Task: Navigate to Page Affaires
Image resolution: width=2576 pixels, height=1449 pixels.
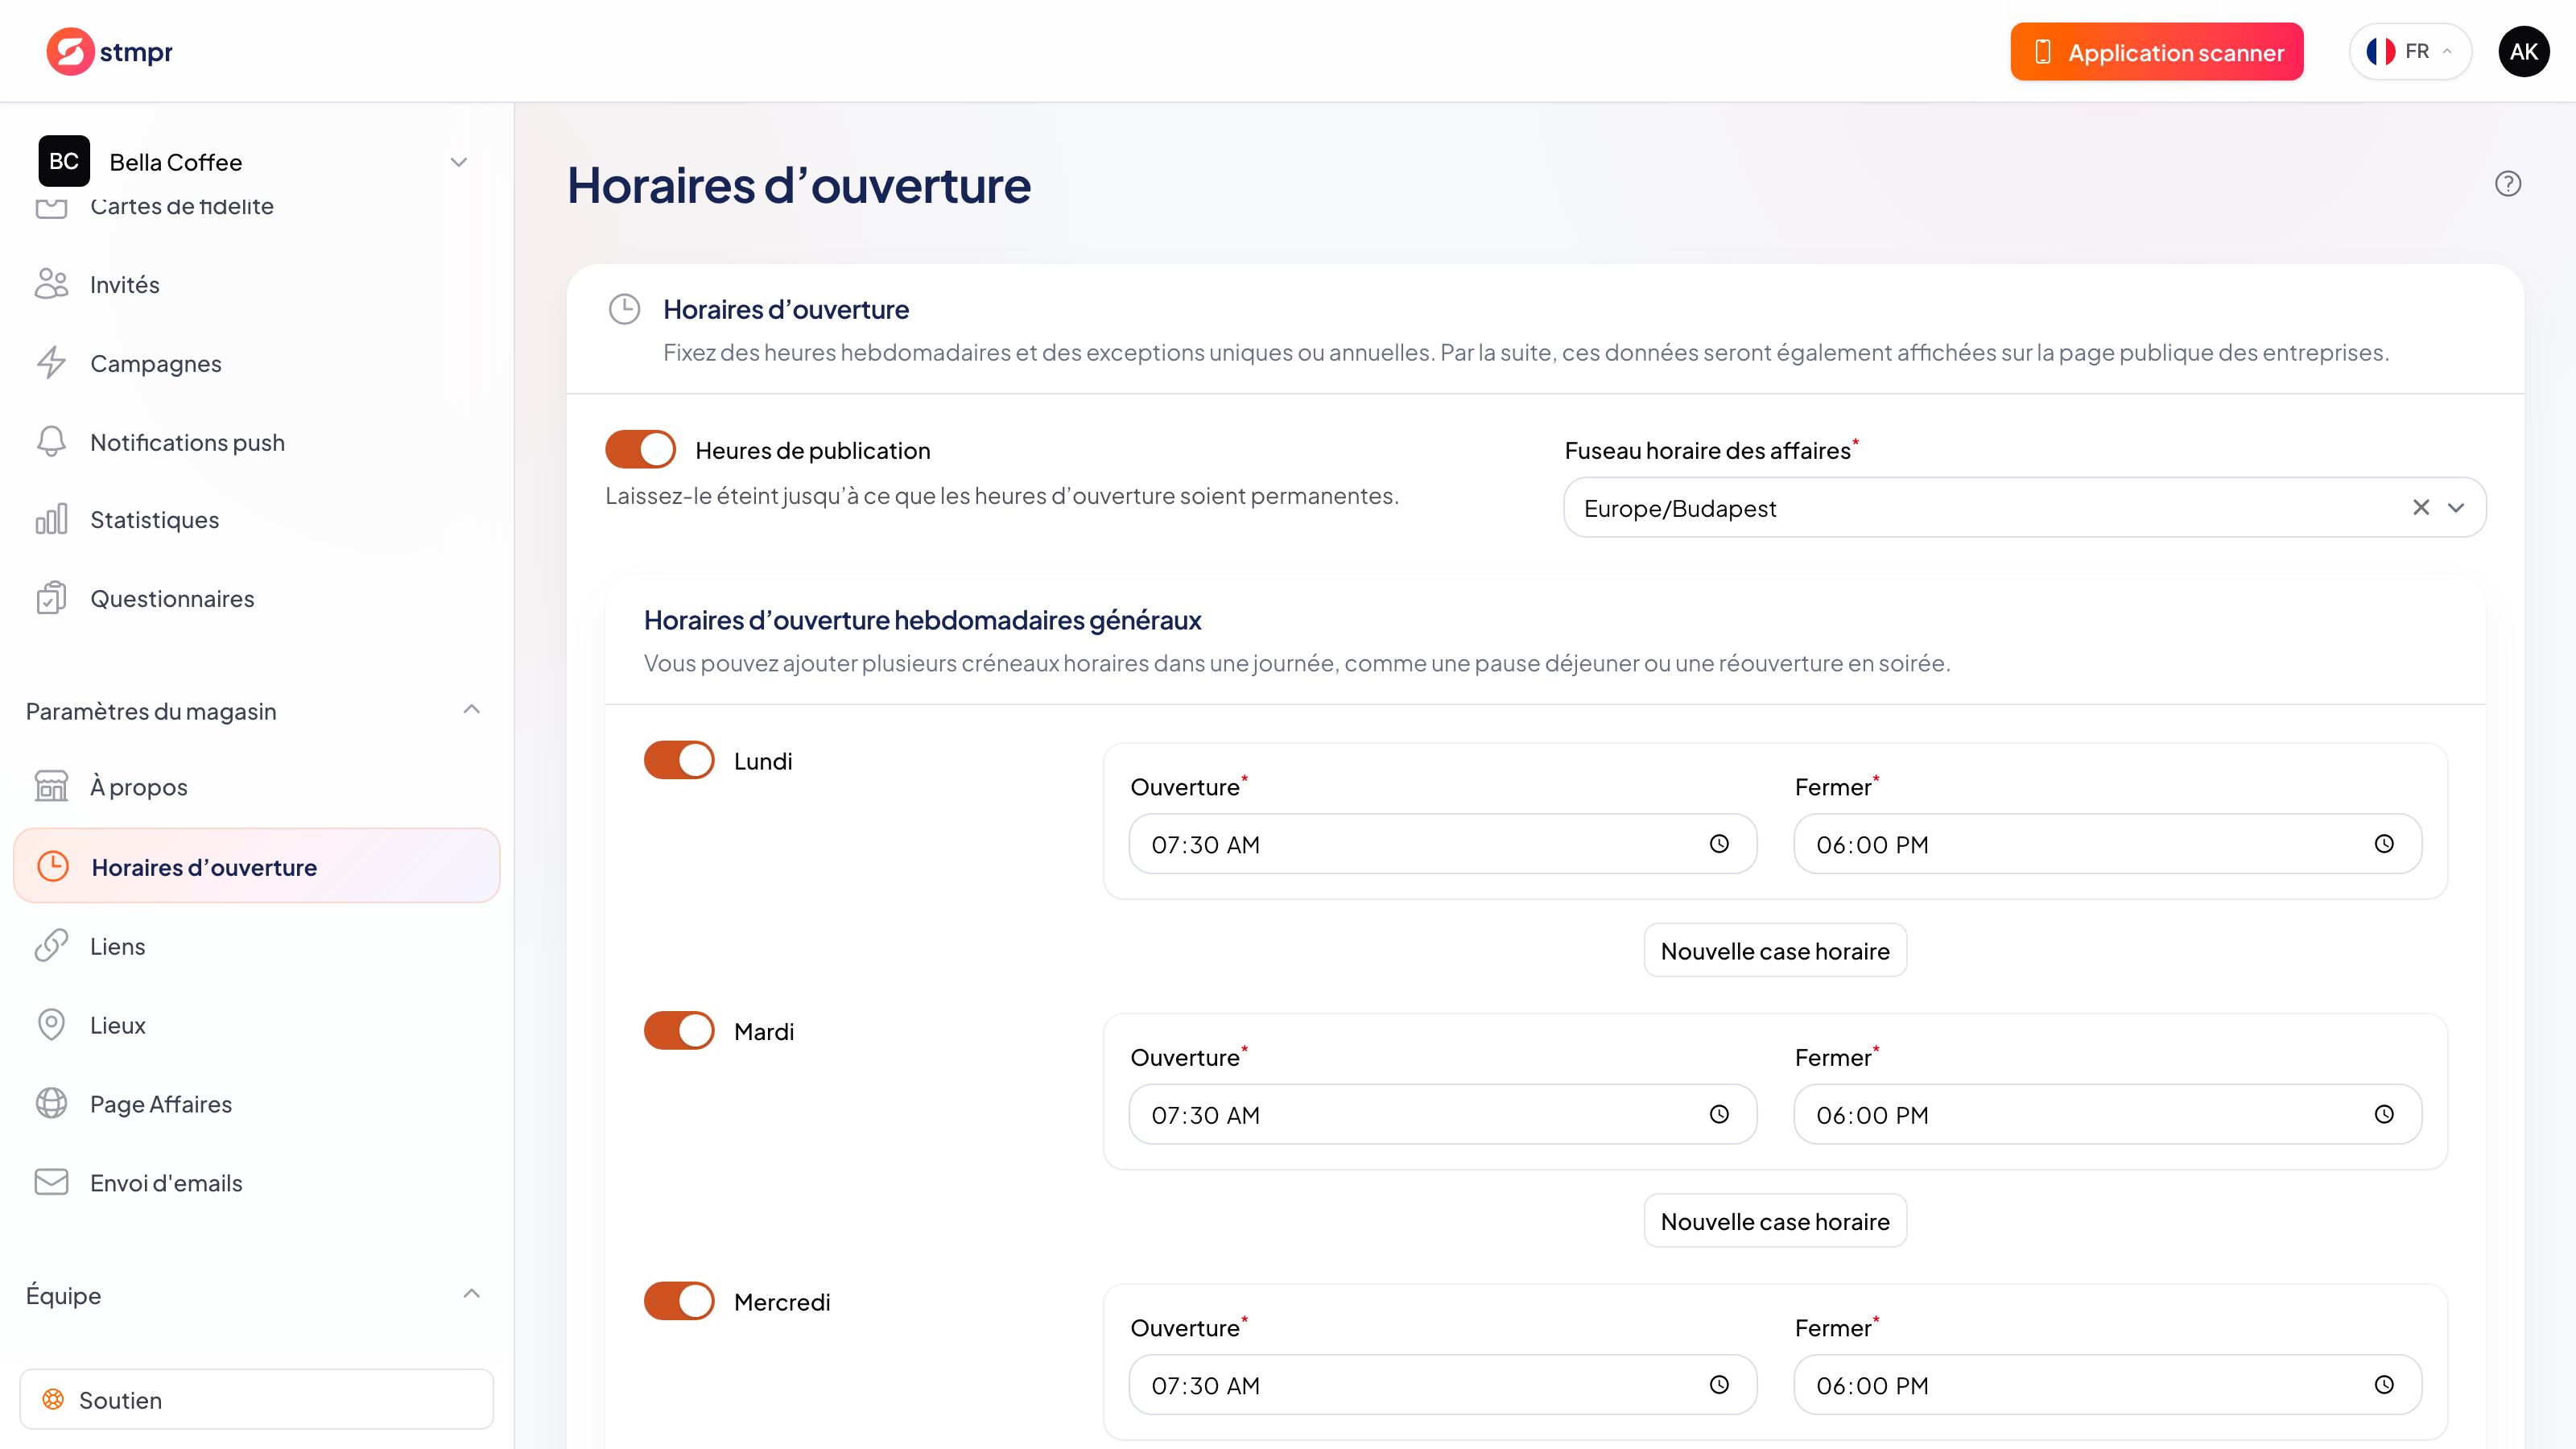Action: (257, 1103)
